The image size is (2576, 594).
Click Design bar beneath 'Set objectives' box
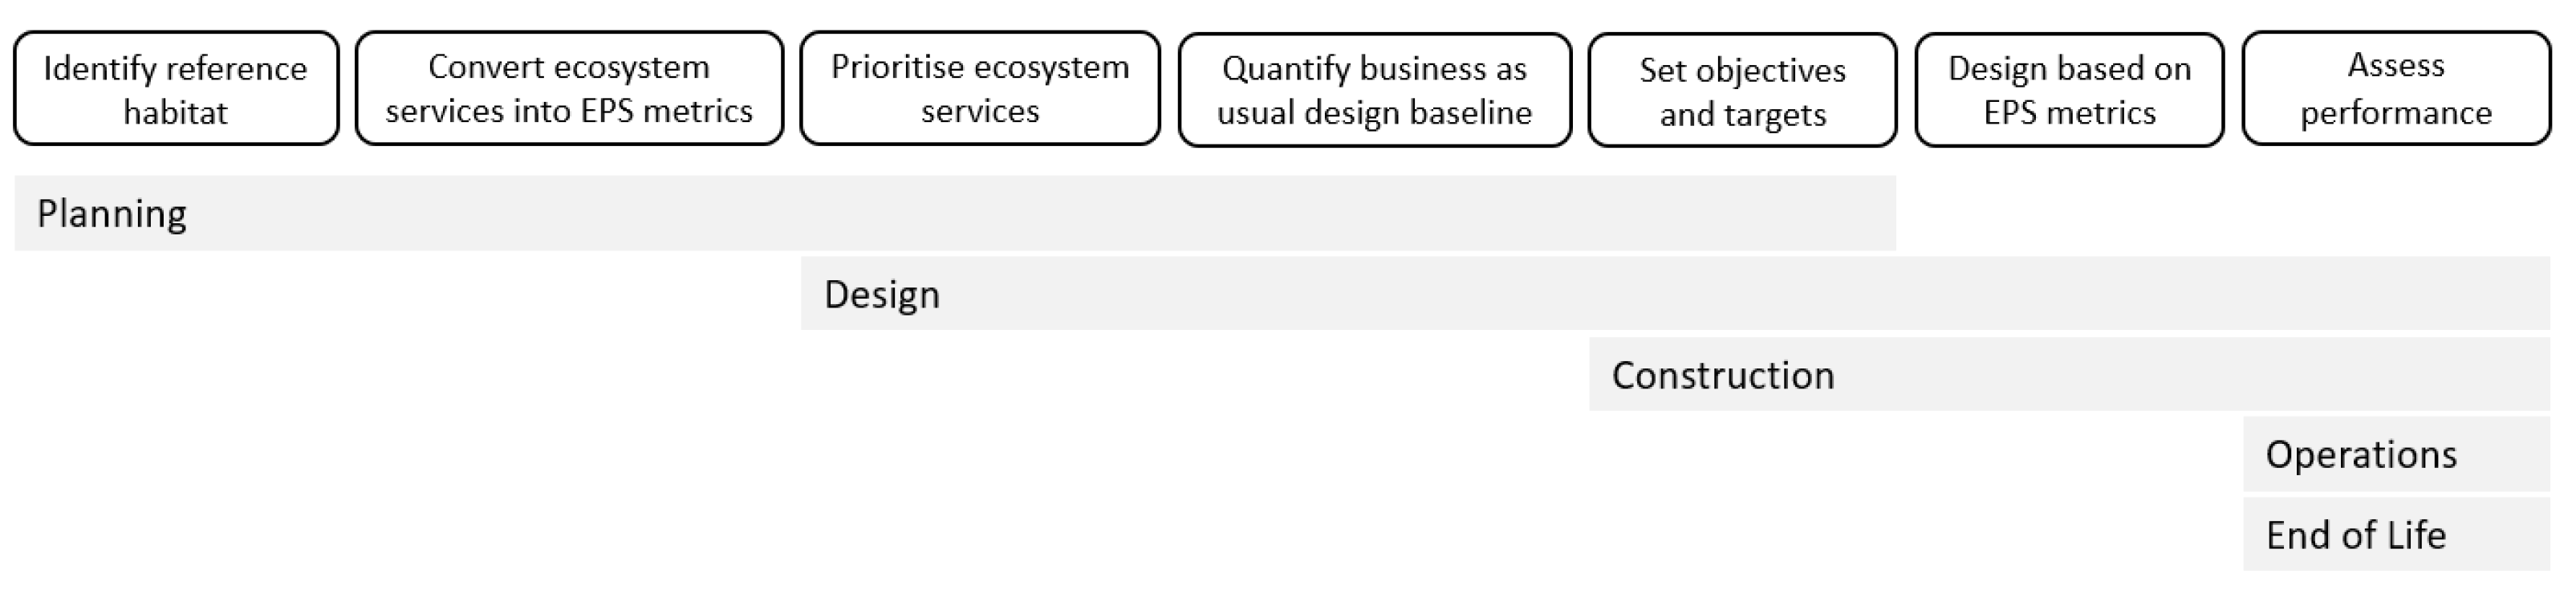[1742, 295]
